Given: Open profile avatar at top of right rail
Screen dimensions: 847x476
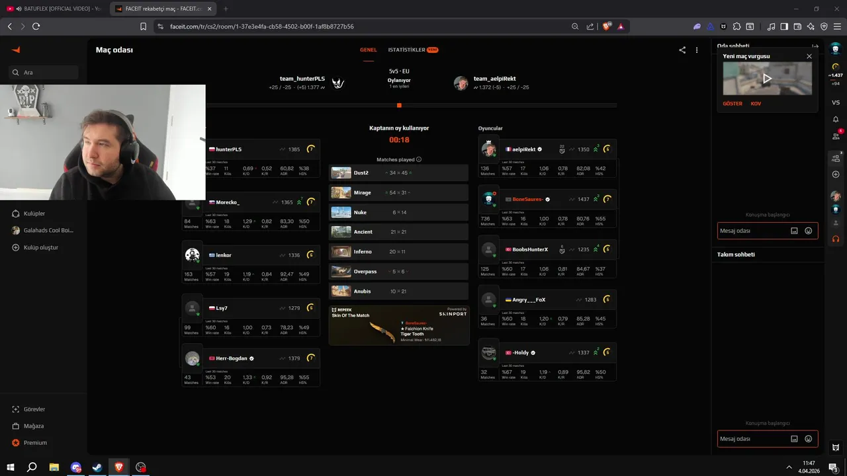Looking at the screenshot, I should (836, 50).
